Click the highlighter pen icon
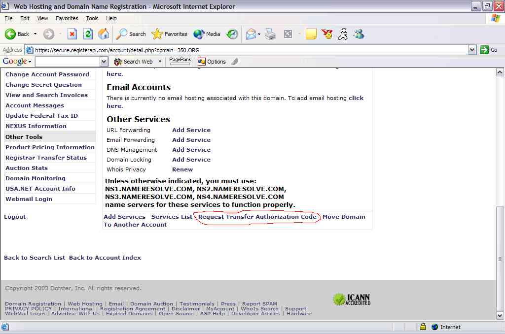Image resolution: width=505 pixels, height=334 pixels. click(235, 61)
